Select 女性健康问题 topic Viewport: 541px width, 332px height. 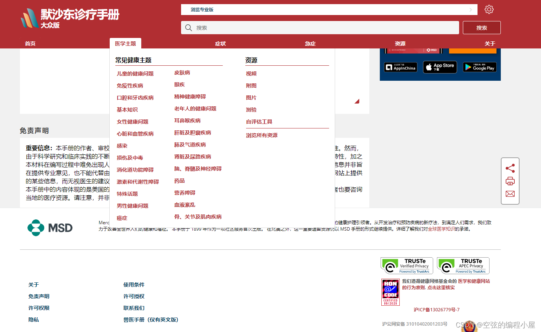pos(133,122)
